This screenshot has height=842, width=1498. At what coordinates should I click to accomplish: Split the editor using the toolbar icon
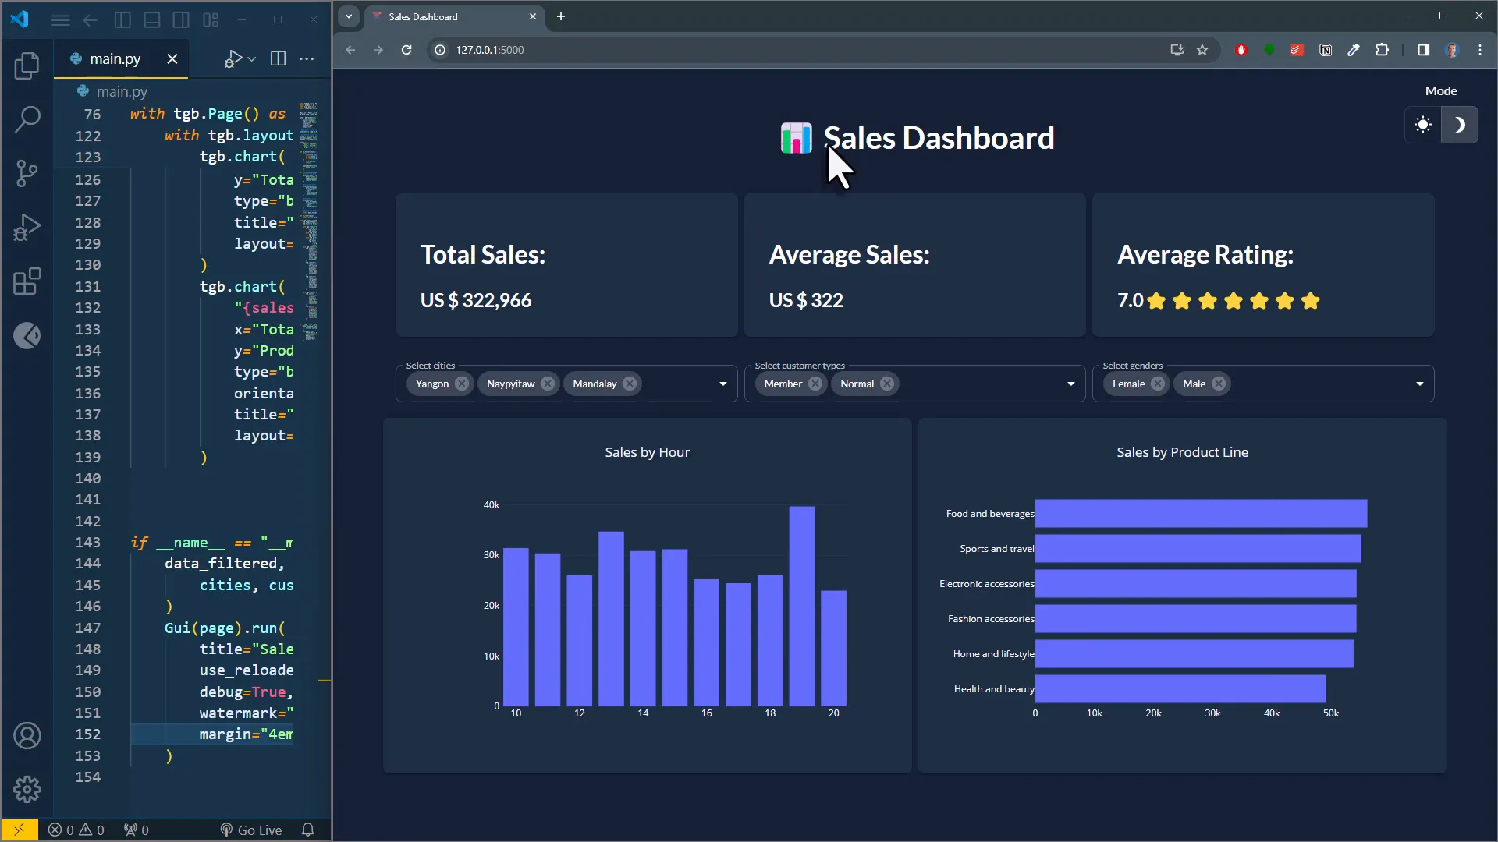click(x=278, y=58)
